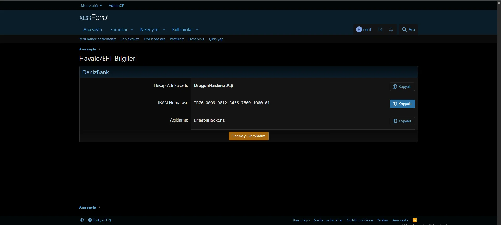This screenshot has height=225, width=501.
Task: Open the direct messages envelope icon
Action: pos(380,30)
